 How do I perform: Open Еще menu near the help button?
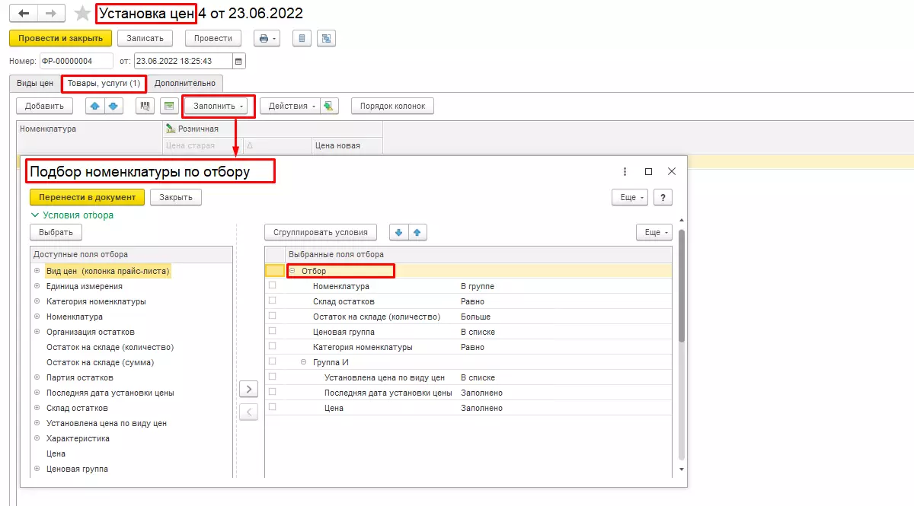point(631,197)
